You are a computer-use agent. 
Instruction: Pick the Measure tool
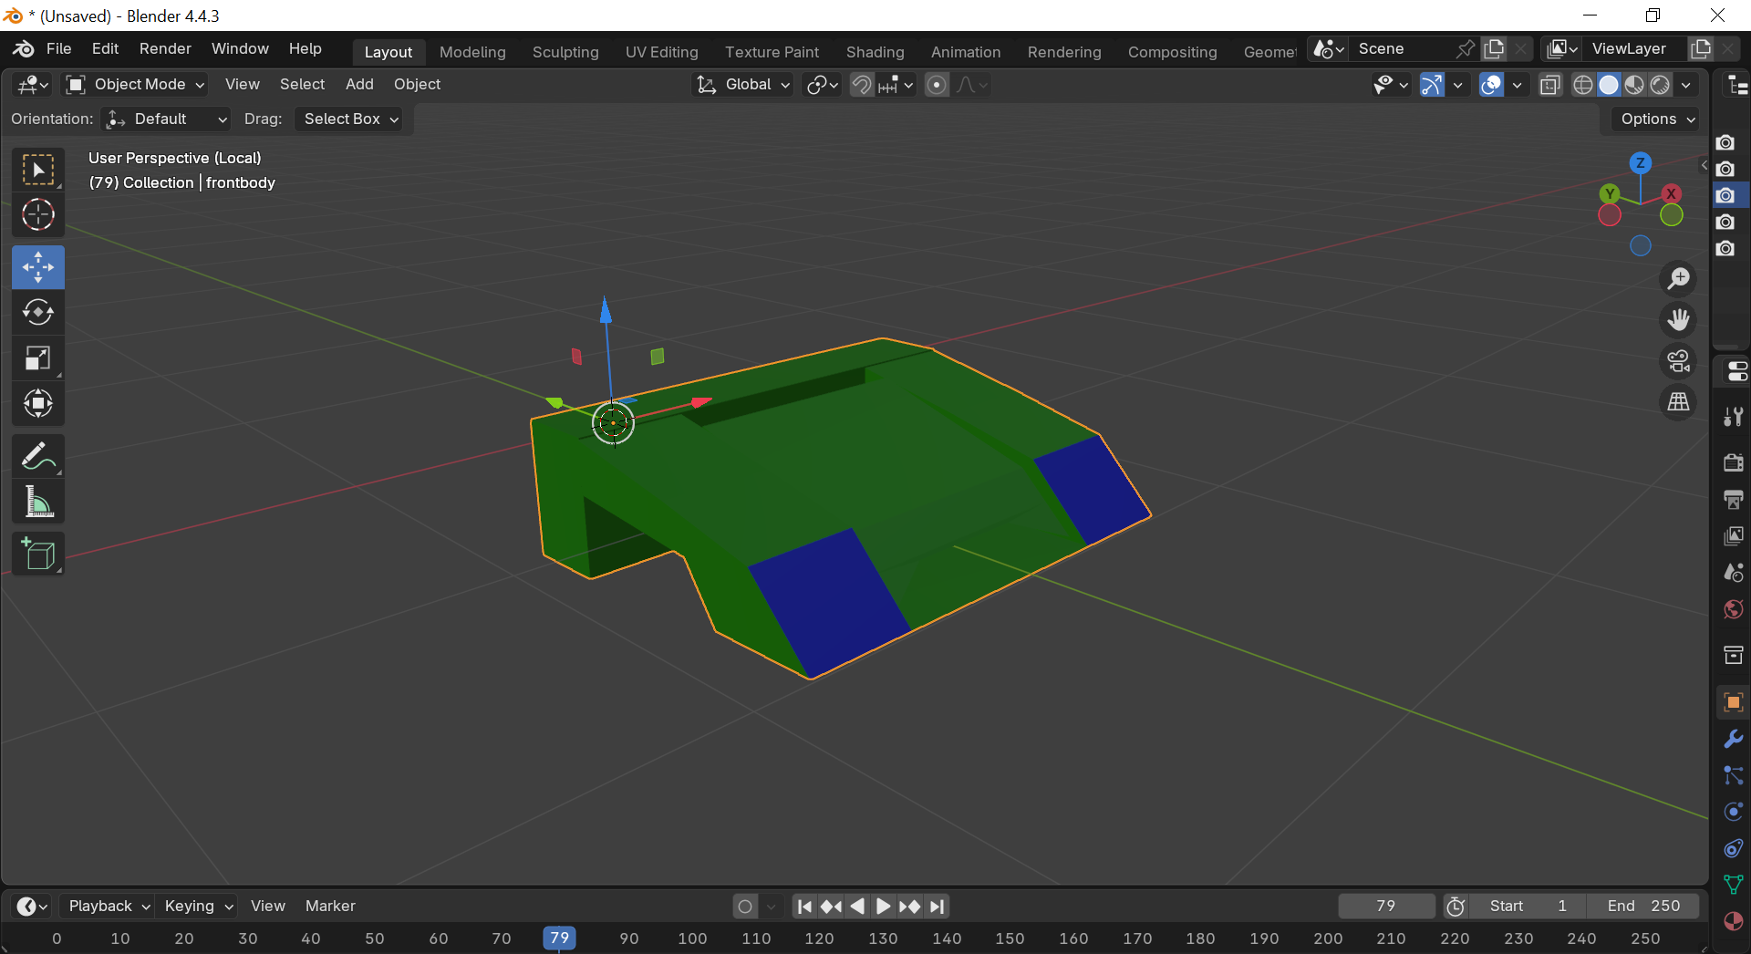(37, 502)
